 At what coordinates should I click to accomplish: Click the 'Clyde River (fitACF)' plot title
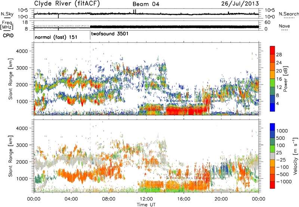[67, 4]
